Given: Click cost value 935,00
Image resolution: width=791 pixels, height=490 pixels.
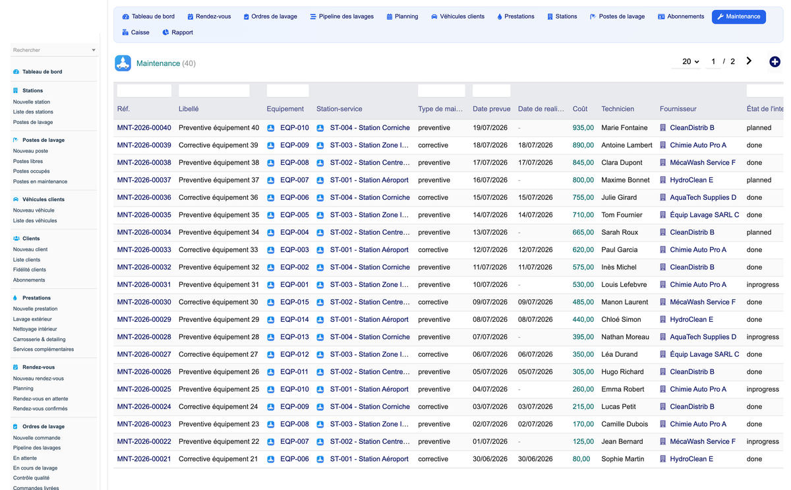Looking at the screenshot, I should pyautogui.click(x=583, y=128).
